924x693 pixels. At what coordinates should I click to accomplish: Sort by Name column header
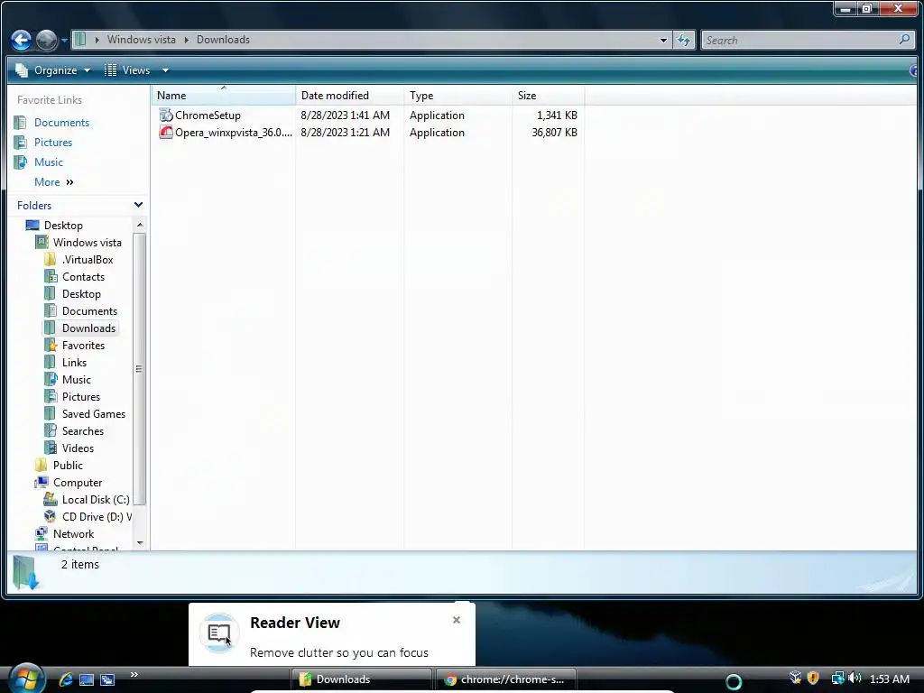pos(224,96)
